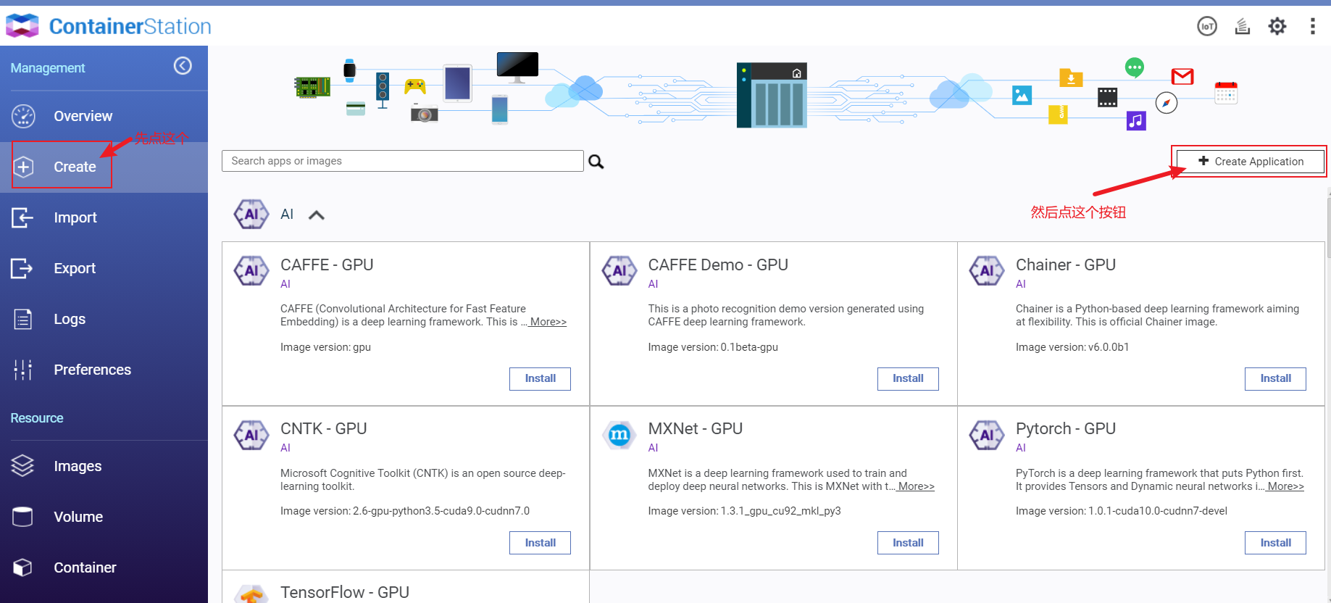The width and height of the screenshot is (1331, 603).
Task: Click the Management section header
Action: pyautogui.click(x=48, y=68)
